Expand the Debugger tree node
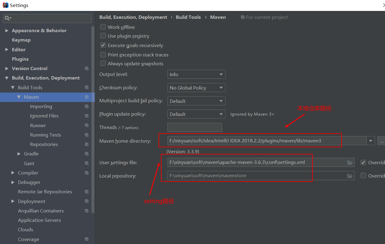Screen dimensions: 385x244 (13, 182)
